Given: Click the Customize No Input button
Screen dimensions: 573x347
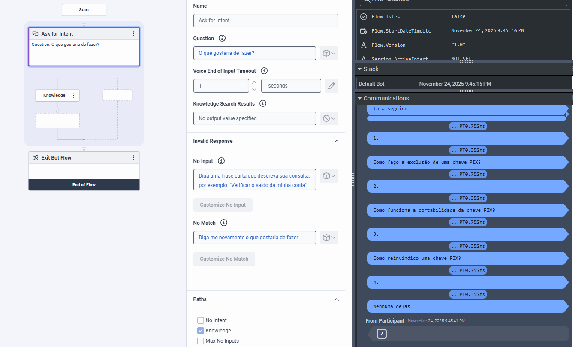Looking at the screenshot, I should pyautogui.click(x=223, y=205).
